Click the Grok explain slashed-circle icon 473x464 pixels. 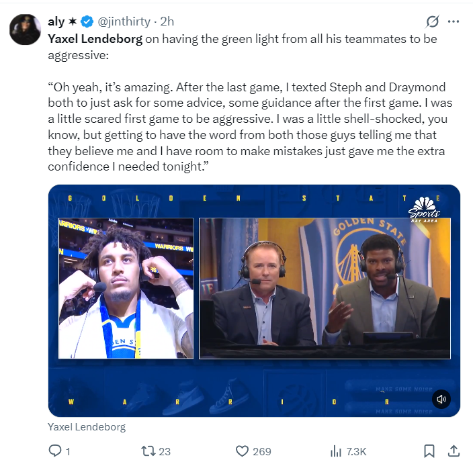(432, 21)
